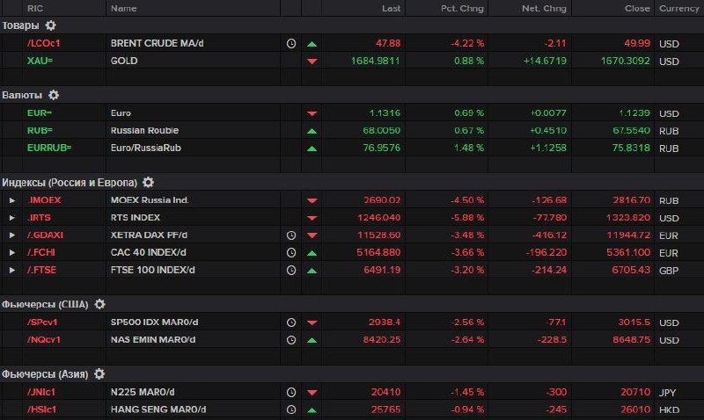Screen dimensions: 704x420
Task: Open settings gear for Товары section
Action: tap(50, 25)
